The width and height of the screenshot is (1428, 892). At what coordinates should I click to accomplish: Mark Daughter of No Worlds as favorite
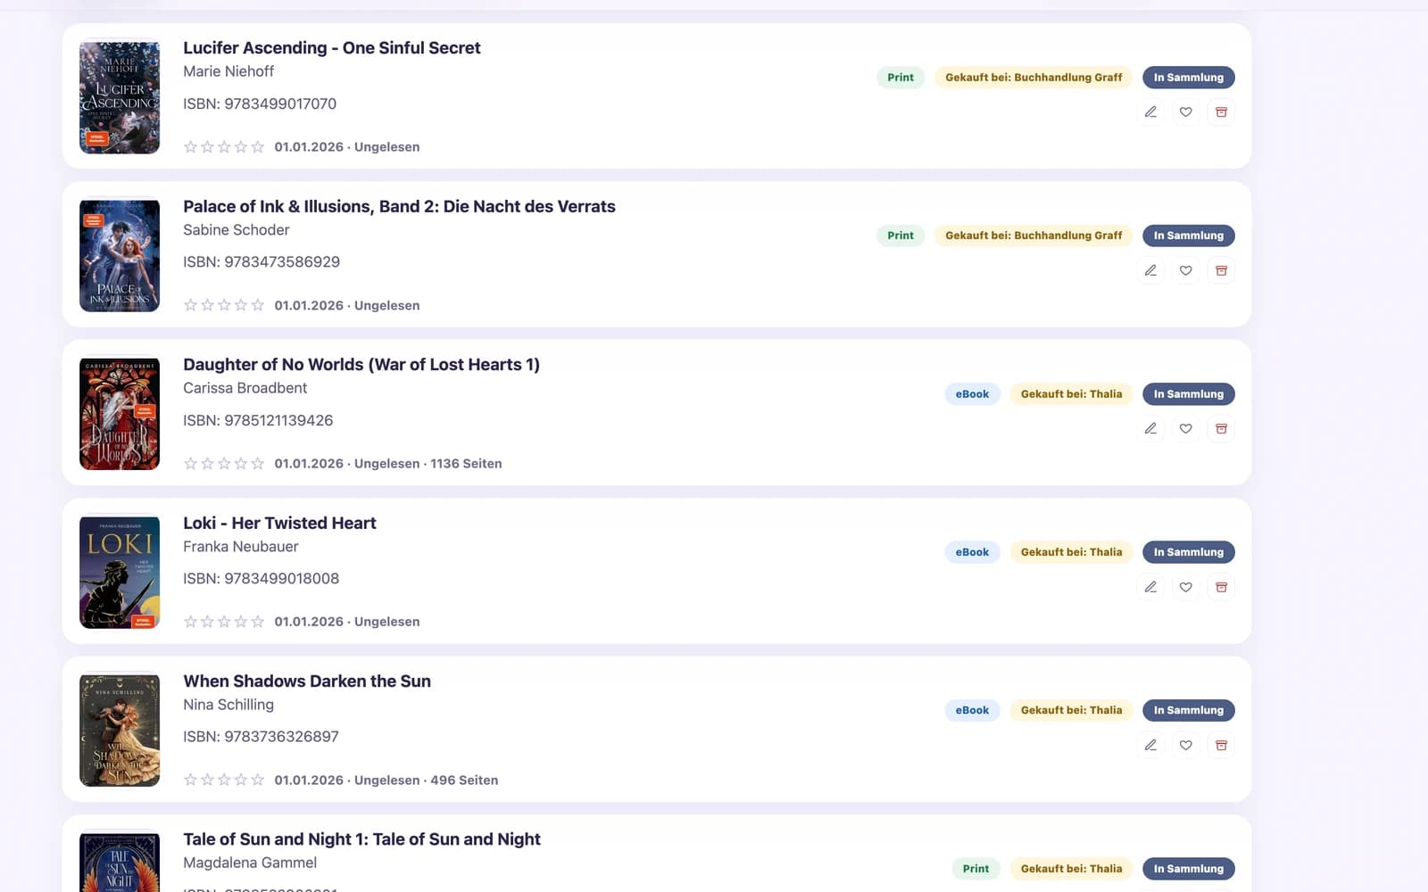pyautogui.click(x=1185, y=429)
